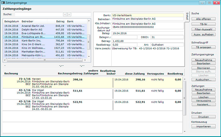Switch to the vertical Detail tab

187,16
